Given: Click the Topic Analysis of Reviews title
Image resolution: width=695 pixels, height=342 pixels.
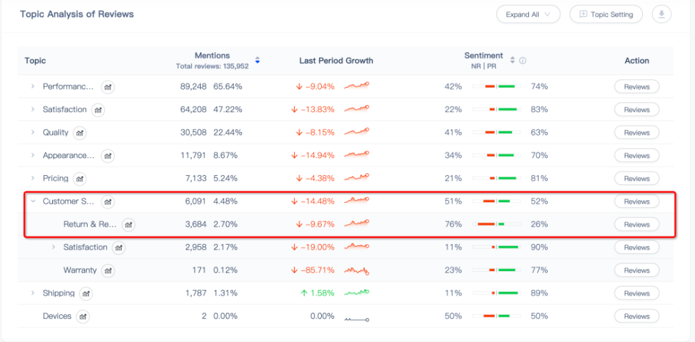Looking at the screenshot, I should [x=76, y=14].
